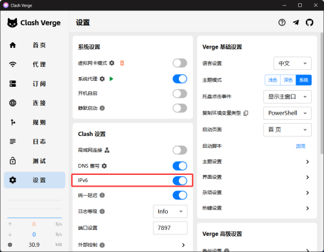Click the copy icon beside 复制环境变量类型
The height and width of the screenshot is (252, 324).
(x=246, y=113)
